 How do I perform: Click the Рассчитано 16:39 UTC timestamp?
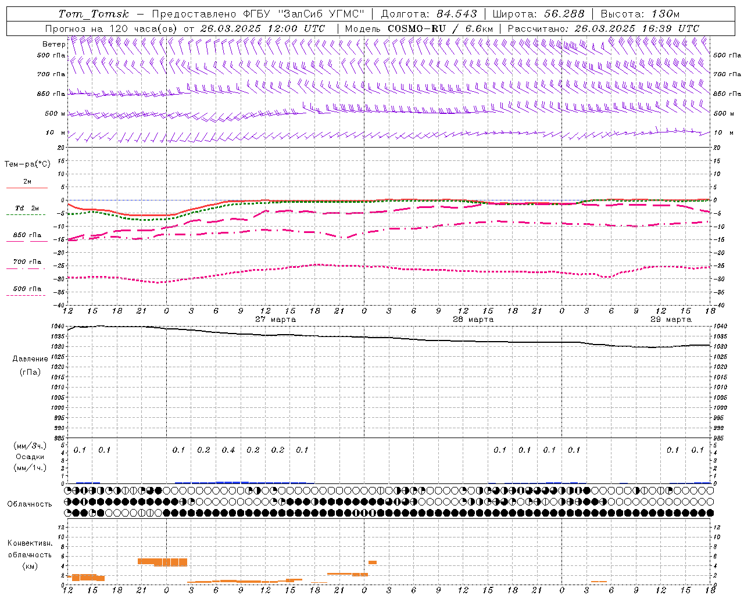[x=603, y=28]
